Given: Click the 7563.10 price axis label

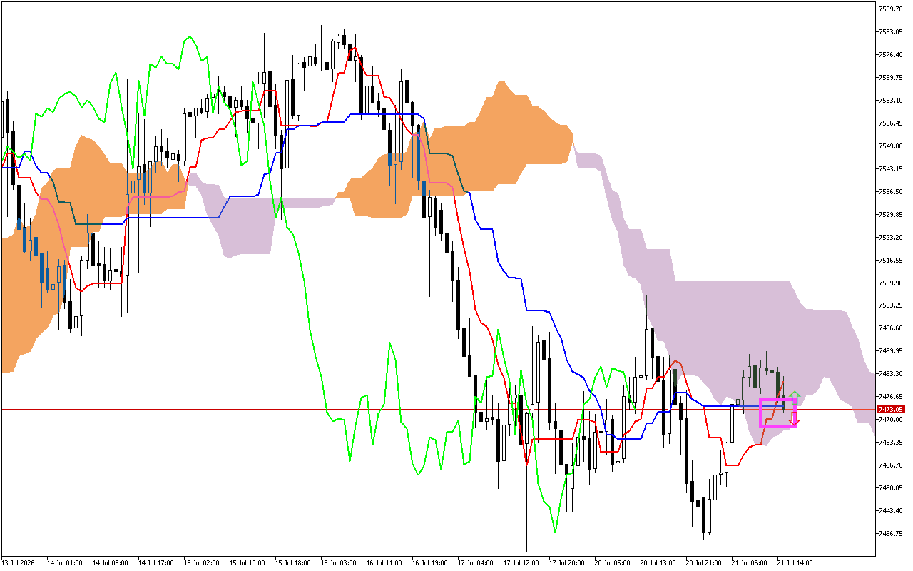Looking at the screenshot, I should click(892, 101).
